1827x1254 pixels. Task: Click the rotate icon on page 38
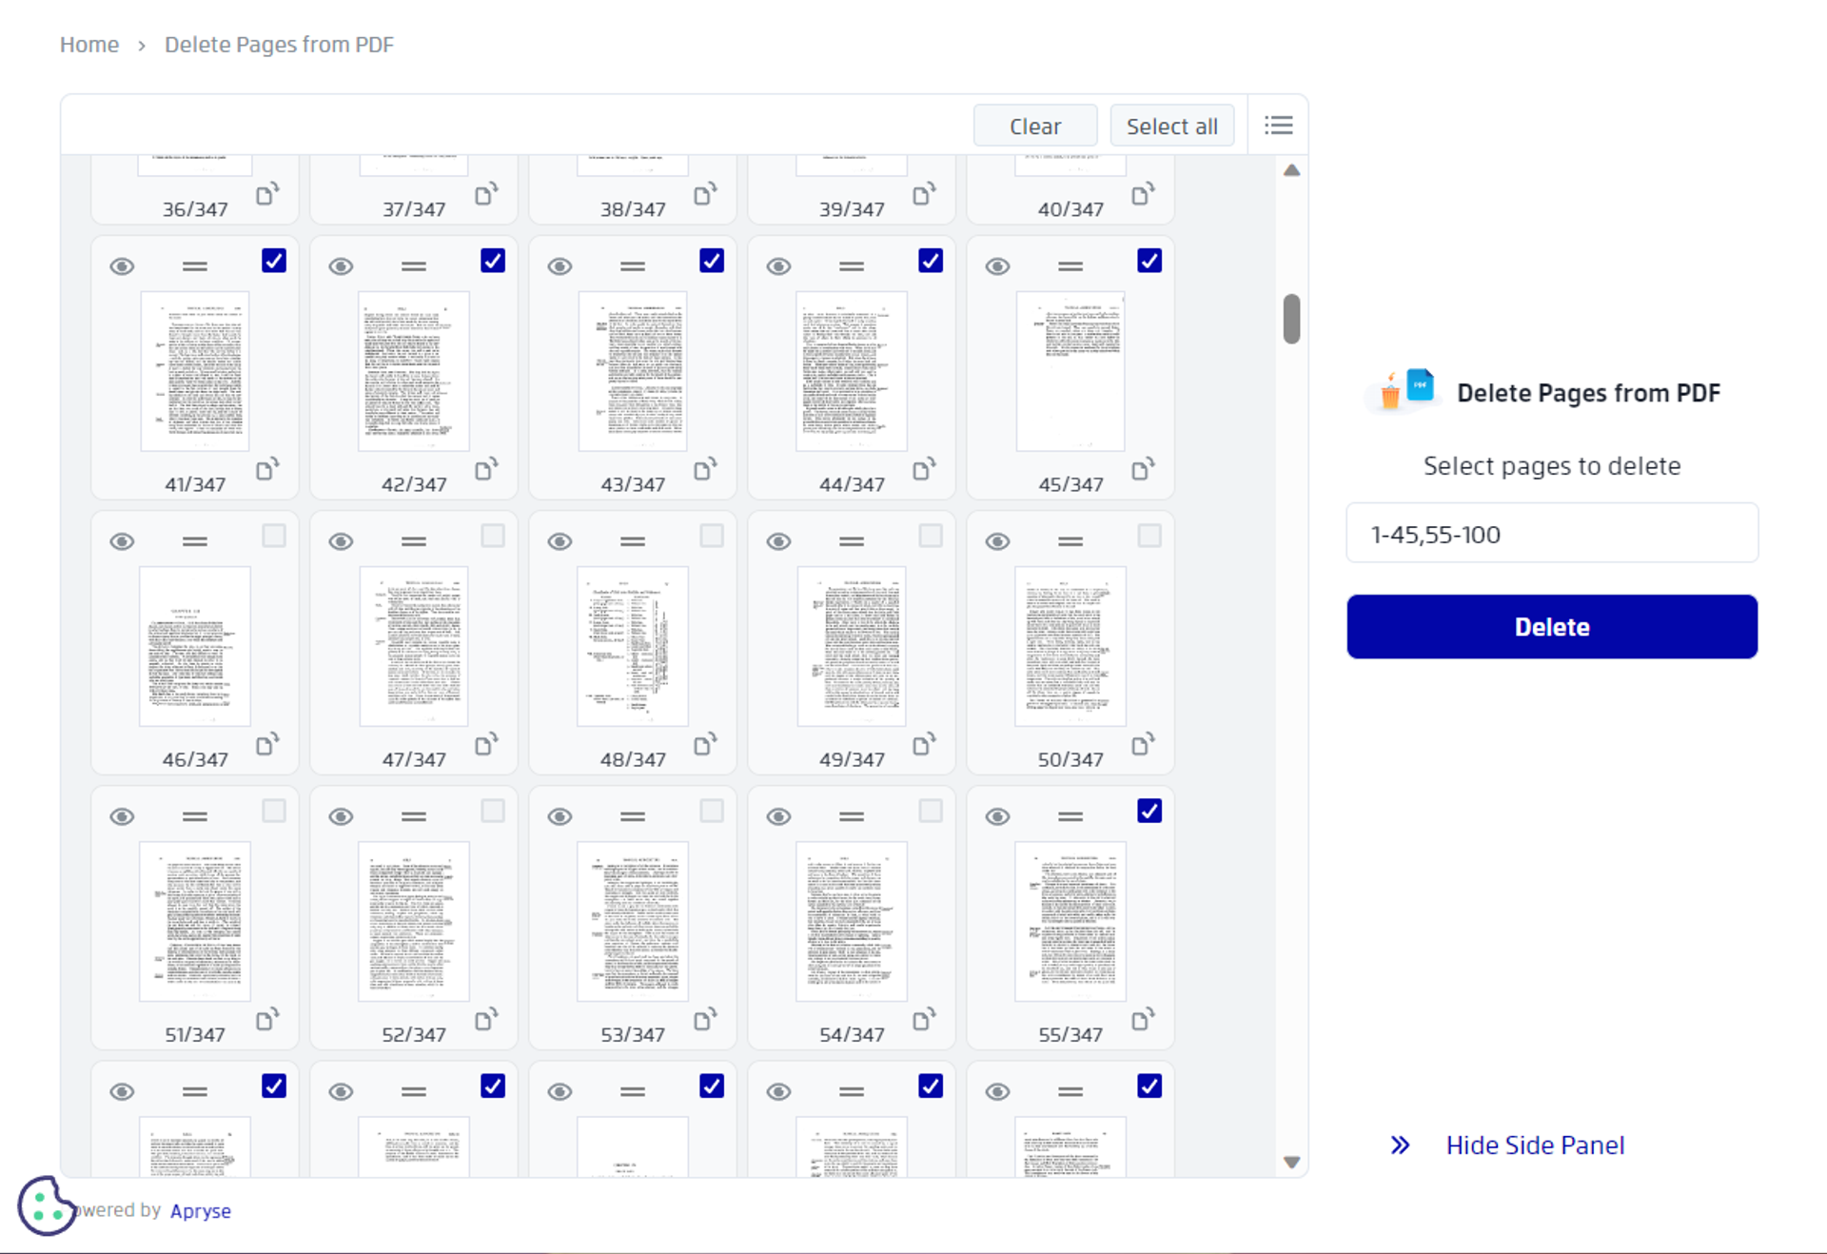pyautogui.click(x=705, y=194)
